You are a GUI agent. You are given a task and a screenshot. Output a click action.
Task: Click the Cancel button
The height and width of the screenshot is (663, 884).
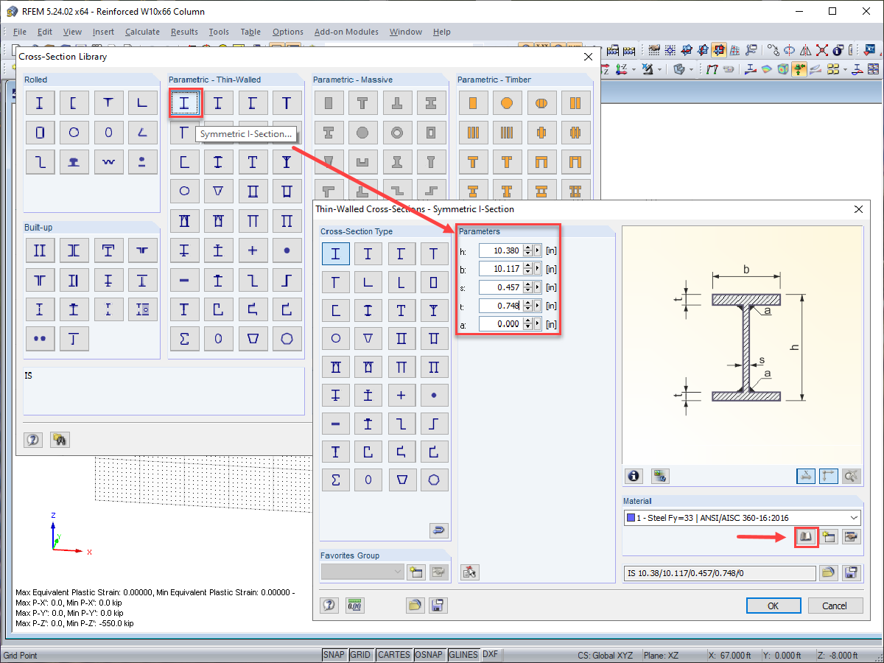(x=835, y=606)
